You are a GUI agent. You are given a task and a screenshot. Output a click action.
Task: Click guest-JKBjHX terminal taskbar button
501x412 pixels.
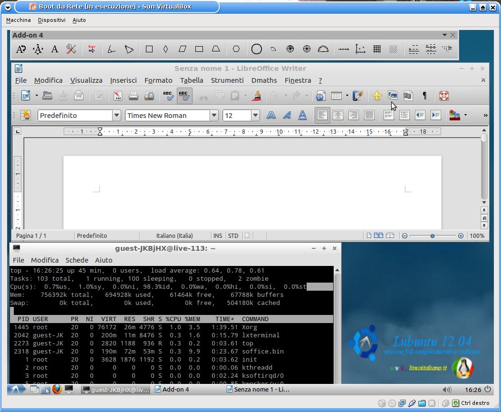click(116, 389)
